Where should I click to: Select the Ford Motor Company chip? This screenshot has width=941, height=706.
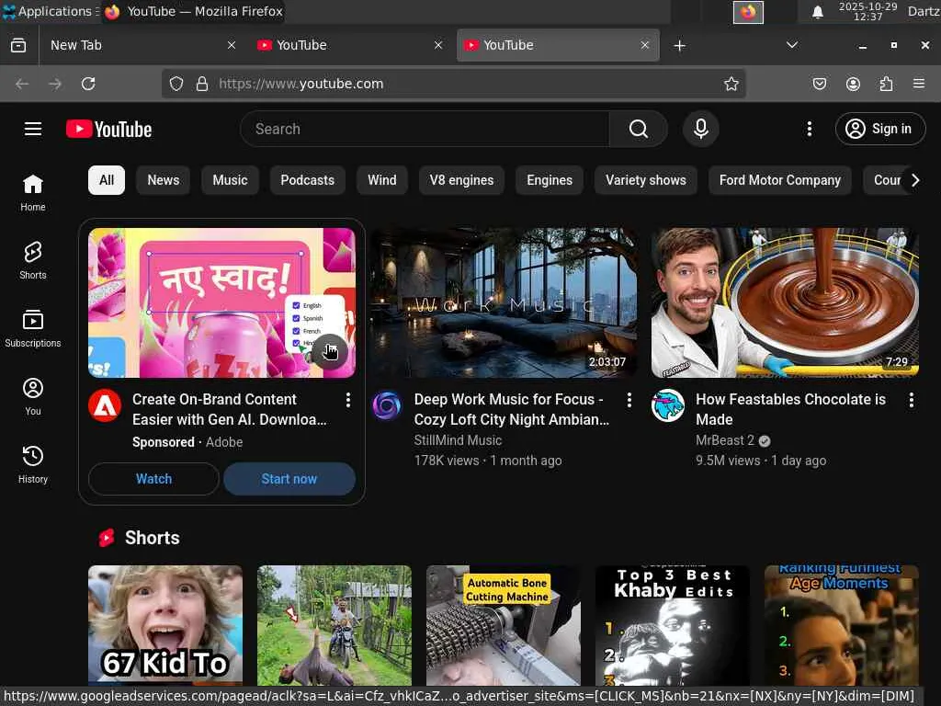tap(779, 180)
